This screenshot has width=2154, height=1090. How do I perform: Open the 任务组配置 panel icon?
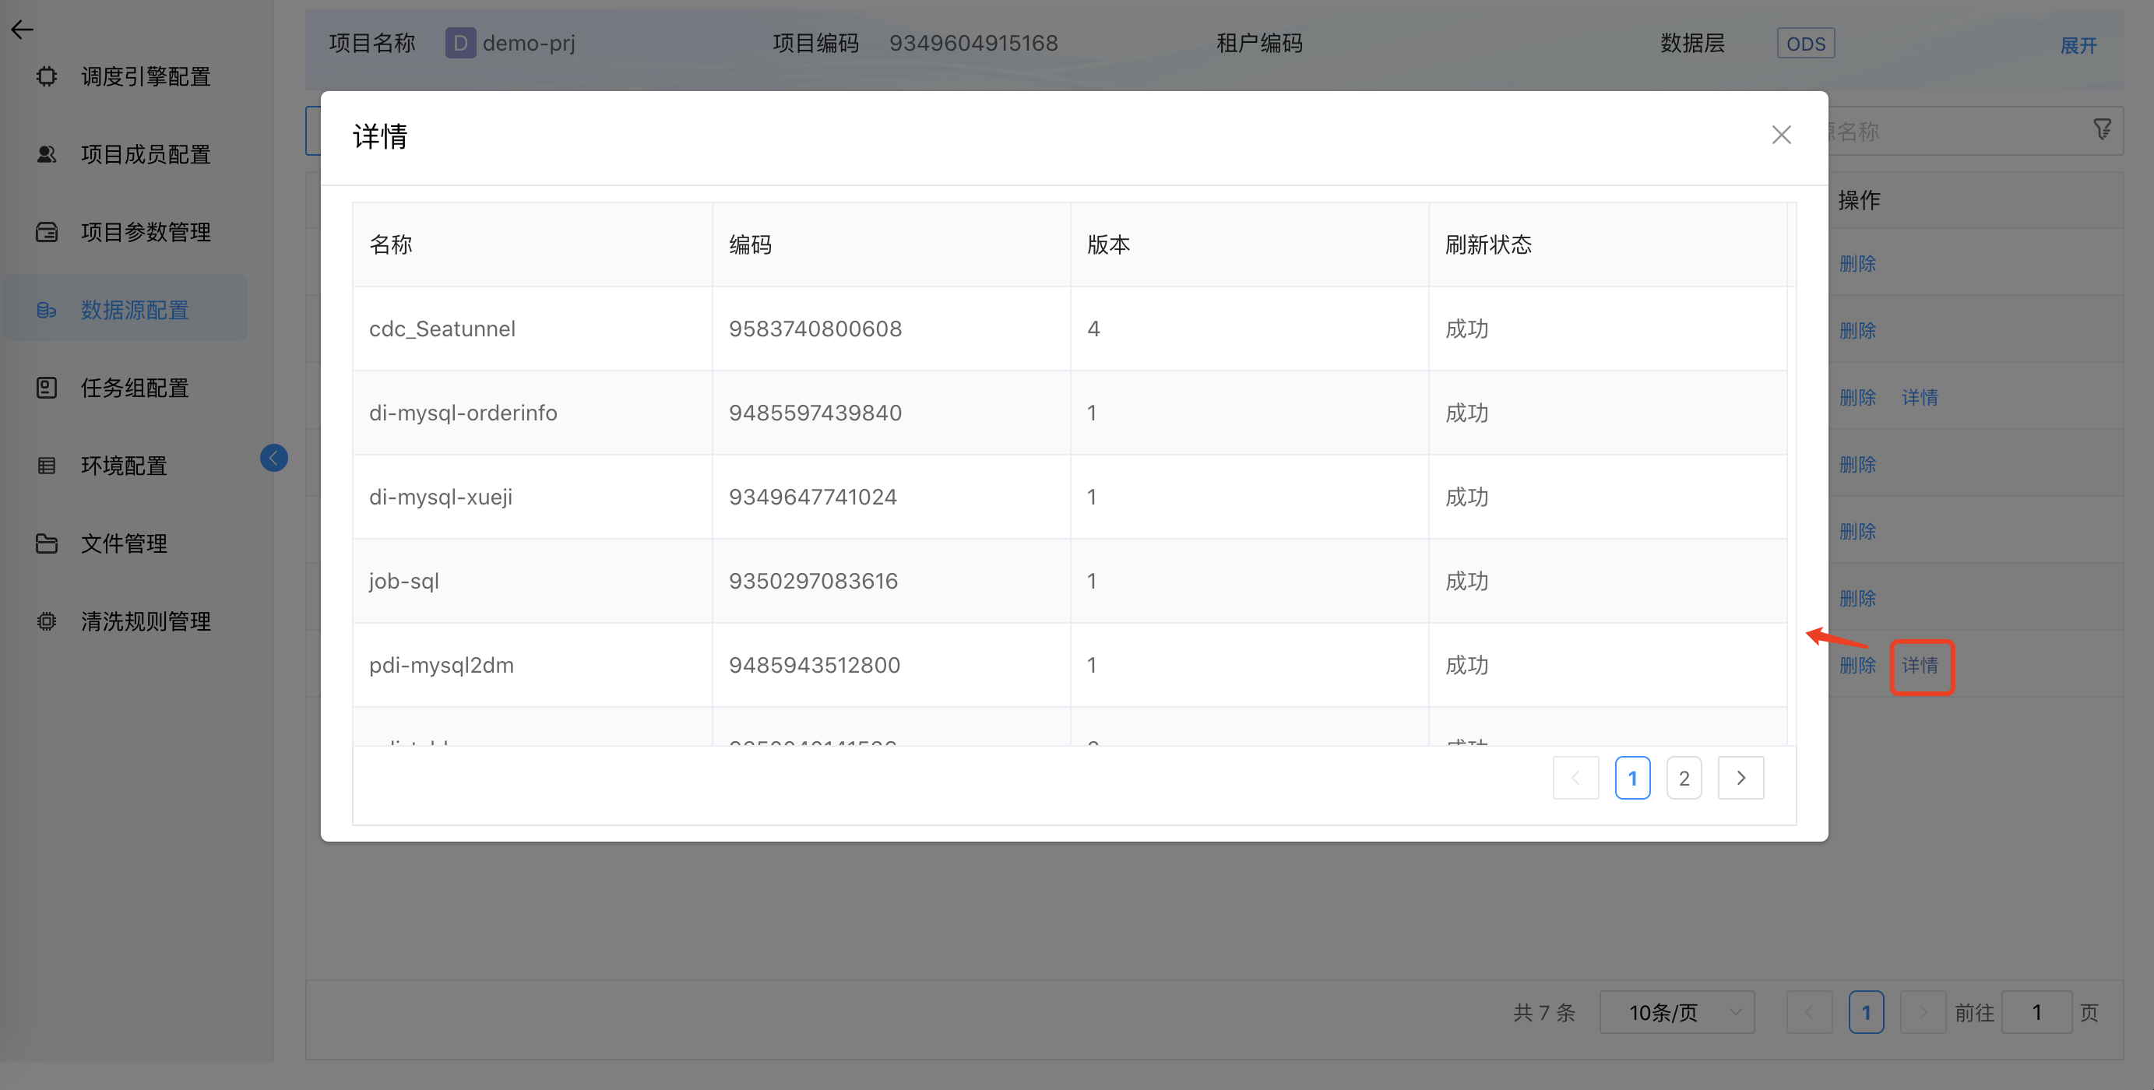click(46, 387)
